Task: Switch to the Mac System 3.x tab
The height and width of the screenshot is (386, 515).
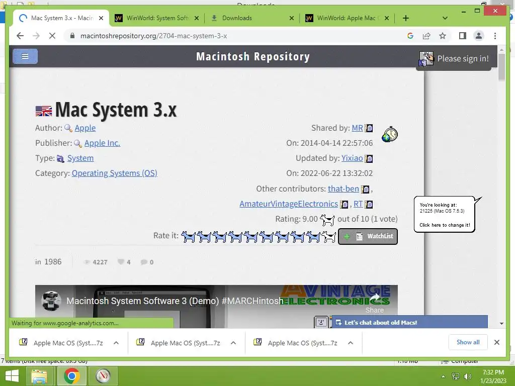Action: tap(62, 18)
